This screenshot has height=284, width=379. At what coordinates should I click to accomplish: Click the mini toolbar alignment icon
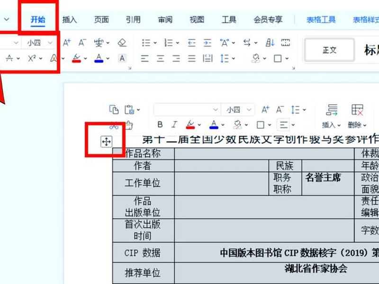[x=283, y=125]
